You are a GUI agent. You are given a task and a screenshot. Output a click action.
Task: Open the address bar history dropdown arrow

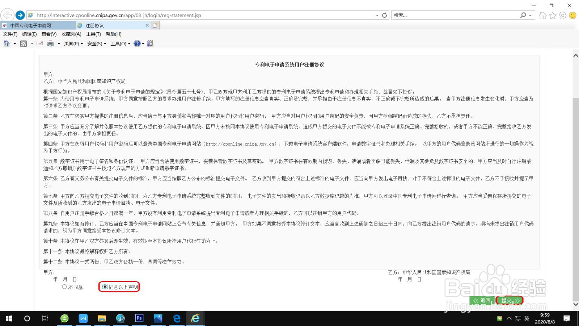click(x=377, y=15)
